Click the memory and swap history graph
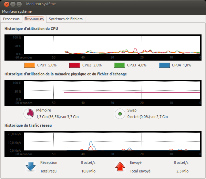Viewport: 206px width, 179px height. click(x=103, y=93)
